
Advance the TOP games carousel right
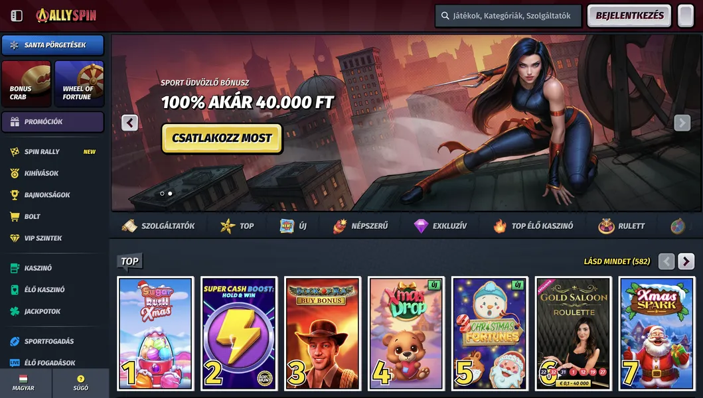(686, 261)
